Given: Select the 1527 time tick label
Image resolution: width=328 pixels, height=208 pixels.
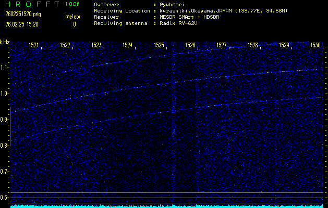Looking at the screenshot, I should pos(222,45).
